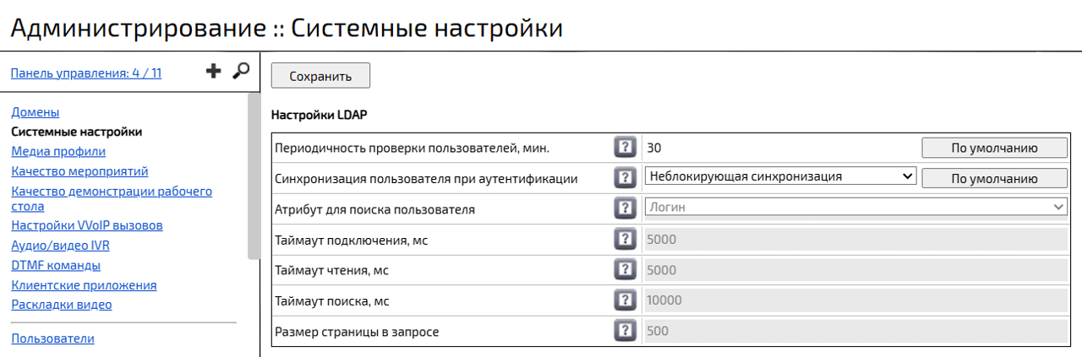This screenshot has width=1082, height=357.
Task: Open the Домены menu item
Action: pos(35,111)
